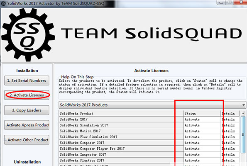Toggle Status cell for SolidWorks 2017

pyautogui.click(x=202, y=120)
